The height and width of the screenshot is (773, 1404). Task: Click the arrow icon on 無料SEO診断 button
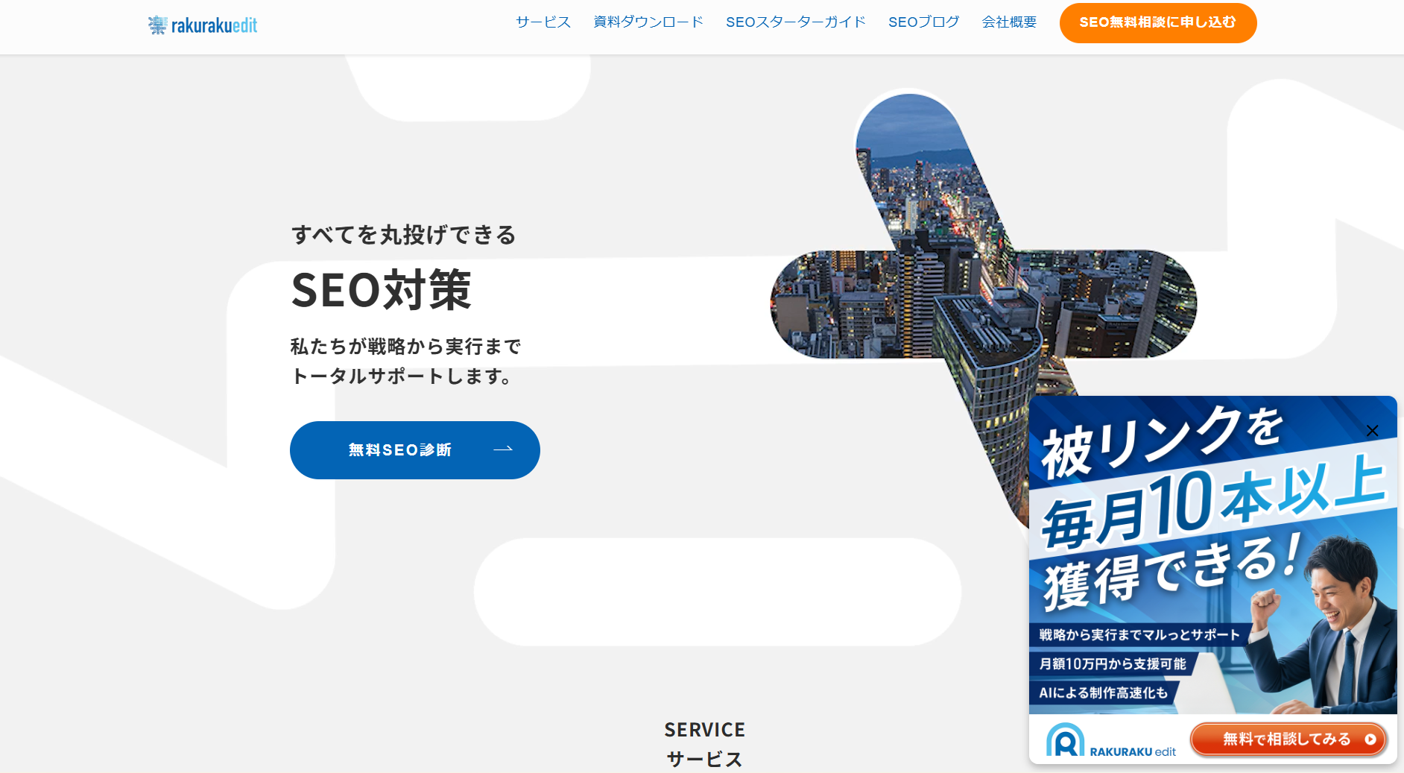click(x=503, y=449)
